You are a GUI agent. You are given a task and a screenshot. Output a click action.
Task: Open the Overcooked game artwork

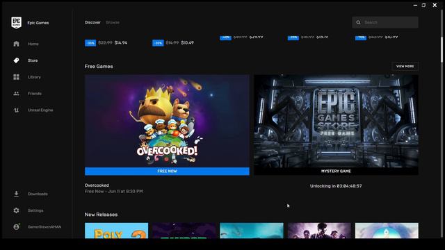[167, 121]
